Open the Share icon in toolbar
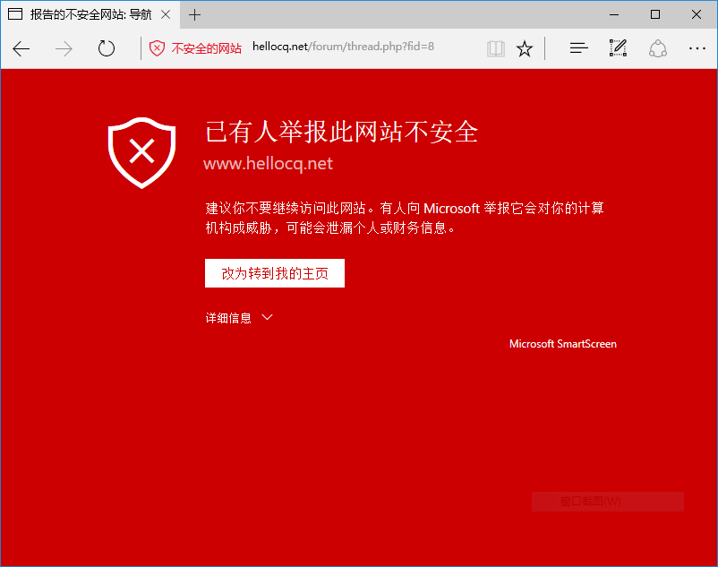The height and width of the screenshot is (567, 718). [657, 48]
